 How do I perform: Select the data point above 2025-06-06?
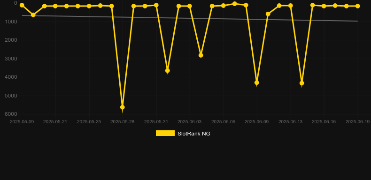pos(223,6)
